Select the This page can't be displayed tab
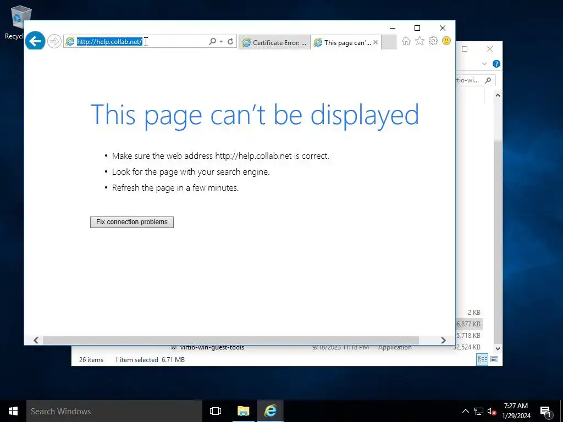563x422 pixels. click(x=343, y=43)
